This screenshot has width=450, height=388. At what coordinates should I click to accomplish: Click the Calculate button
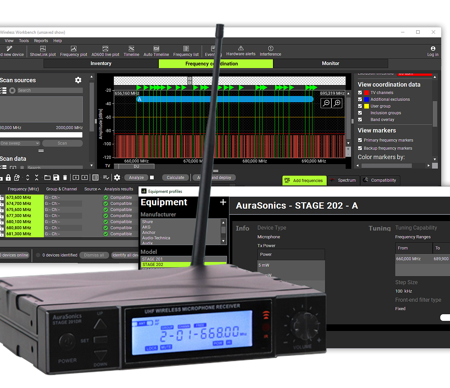click(175, 178)
